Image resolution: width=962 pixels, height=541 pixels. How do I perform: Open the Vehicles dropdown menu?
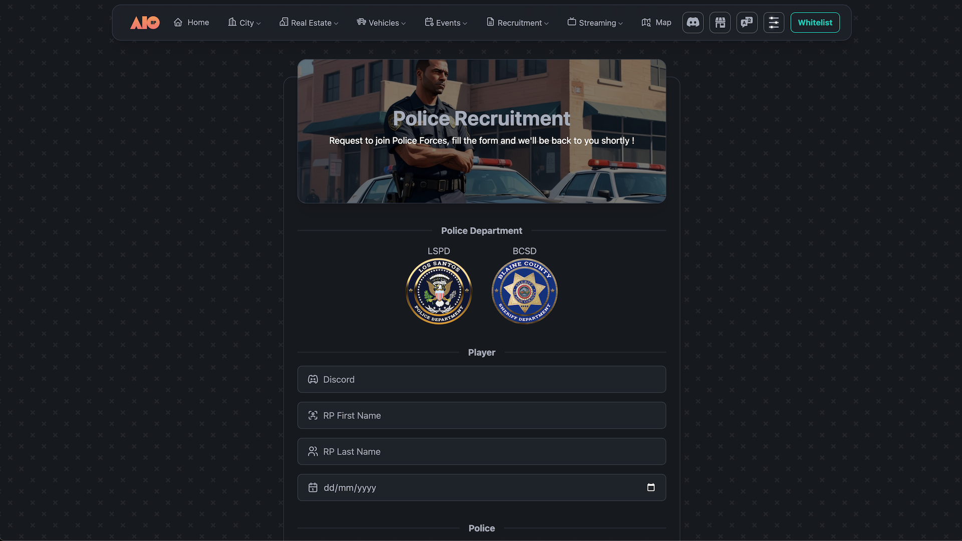click(381, 23)
